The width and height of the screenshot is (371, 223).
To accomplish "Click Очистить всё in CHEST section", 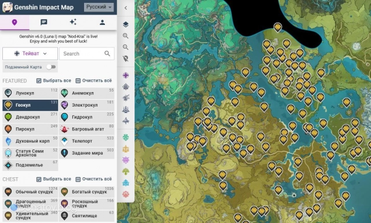I will pyautogui.click(x=94, y=179).
